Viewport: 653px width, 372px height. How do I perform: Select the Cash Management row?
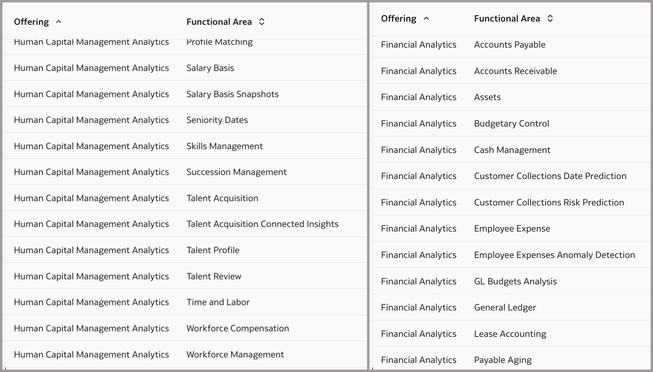[x=512, y=149]
